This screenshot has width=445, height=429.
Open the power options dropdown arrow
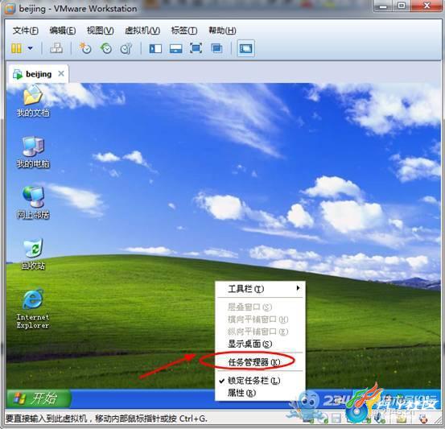click(30, 48)
